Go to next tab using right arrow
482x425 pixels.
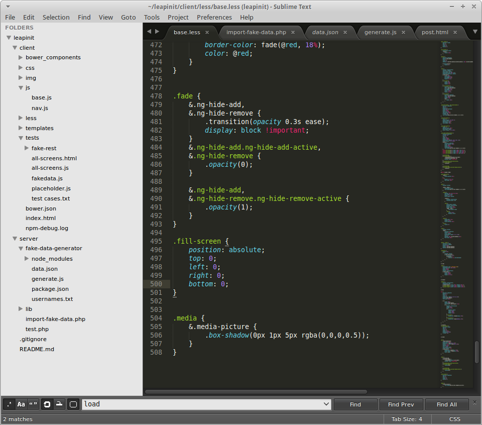[x=157, y=32]
